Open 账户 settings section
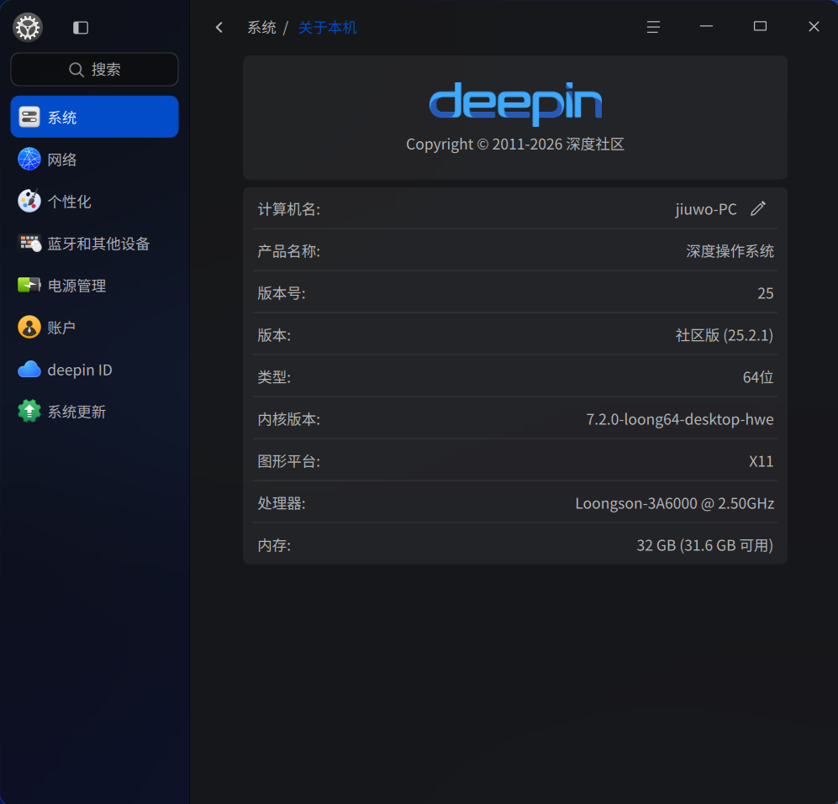The width and height of the screenshot is (838, 804). 95,327
